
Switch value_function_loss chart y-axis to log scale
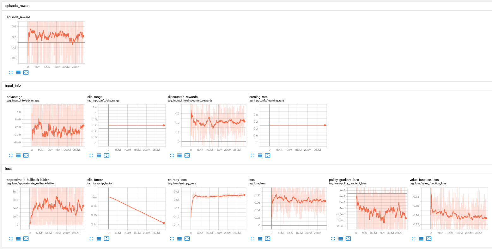pos(421,239)
